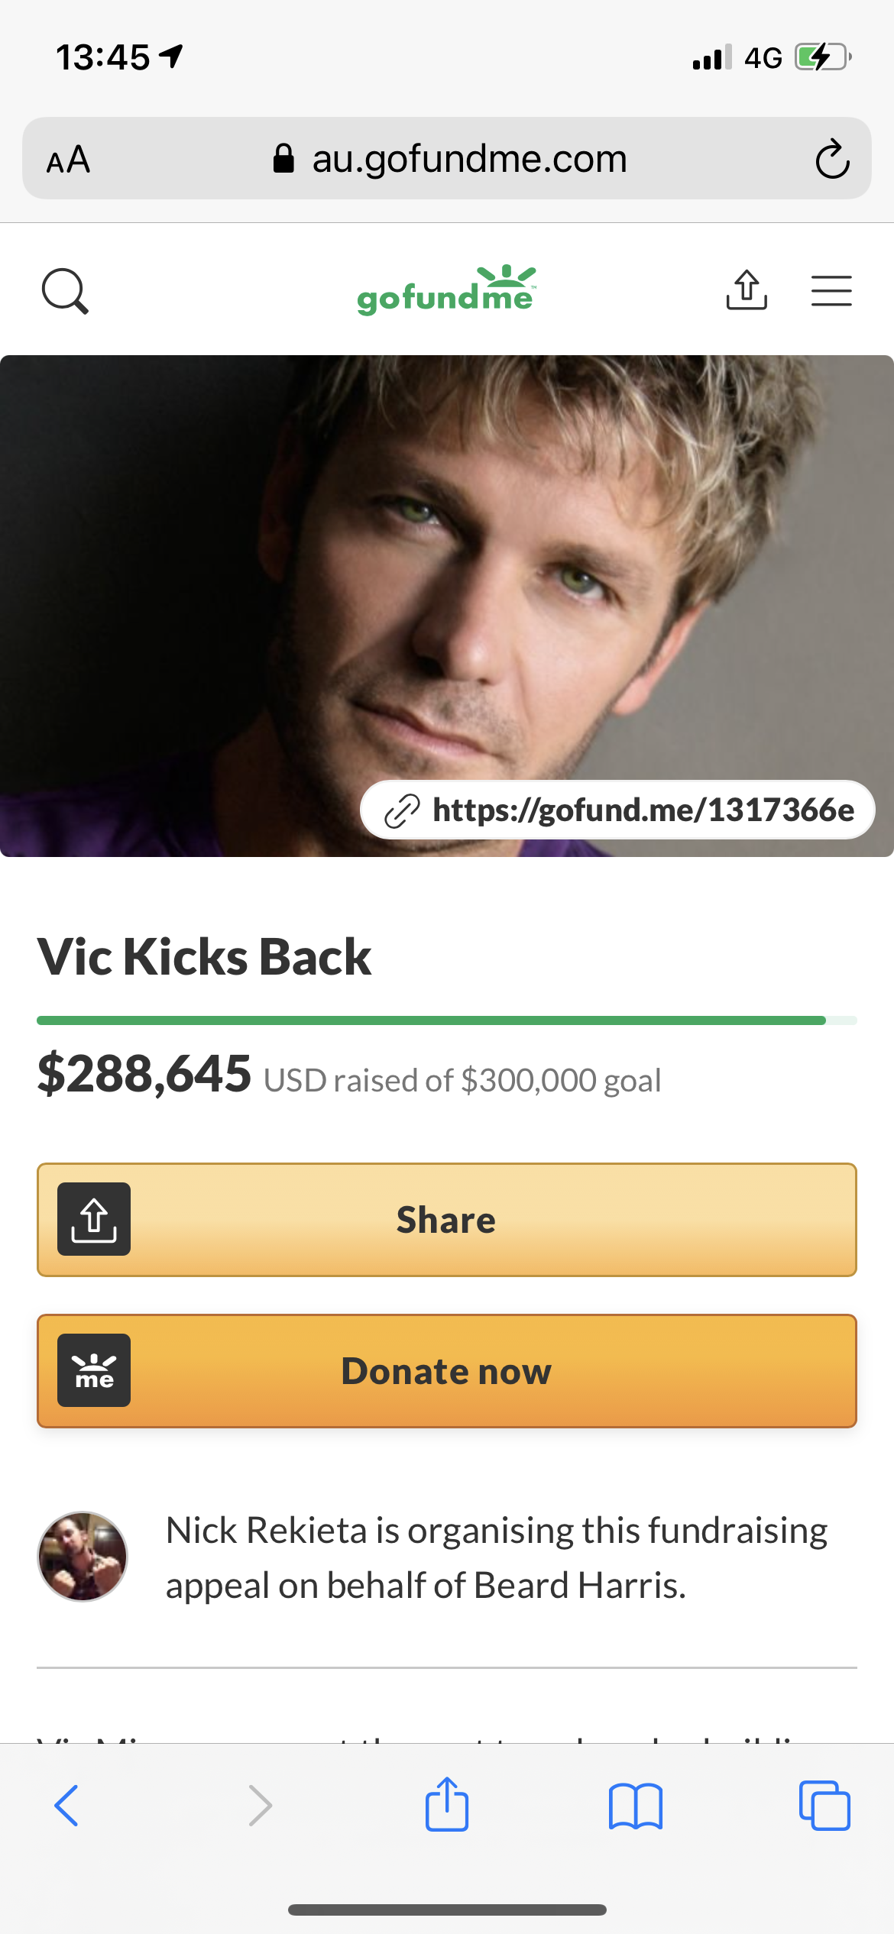Open the hamburger menu

[831, 291]
